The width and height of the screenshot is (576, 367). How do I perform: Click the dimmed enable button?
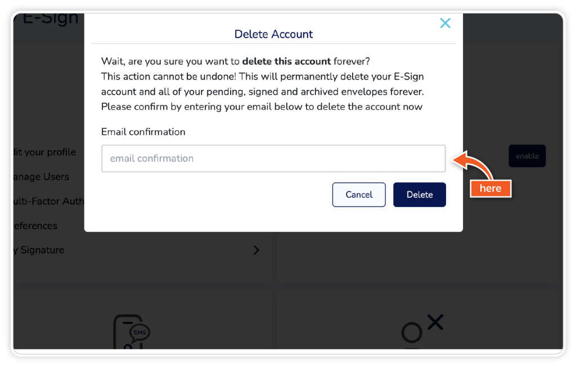(527, 156)
